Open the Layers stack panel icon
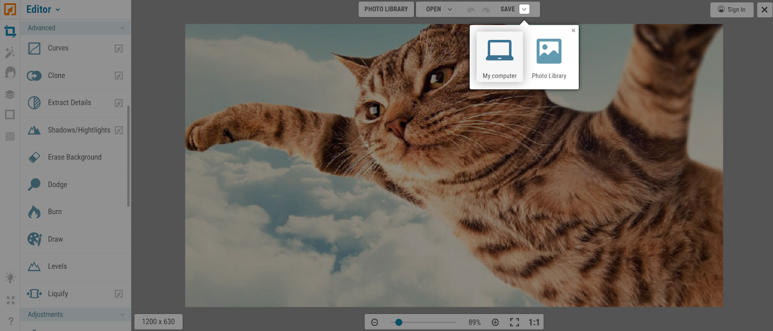This screenshot has height=331, width=773. (x=10, y=94)
